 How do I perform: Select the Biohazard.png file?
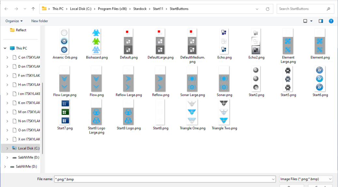pyautogui.click(x=96, y=41)
